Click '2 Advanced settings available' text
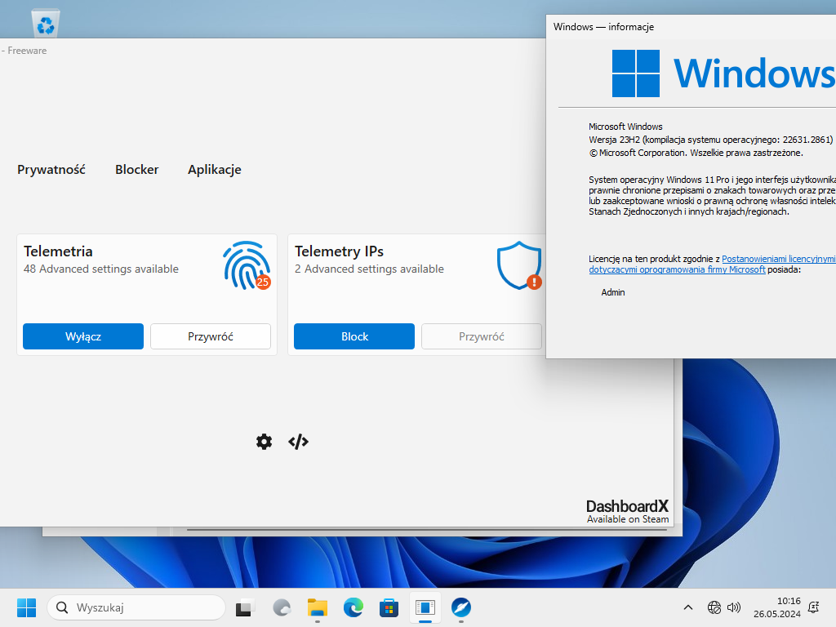The image size is (836, 627). 369,269
